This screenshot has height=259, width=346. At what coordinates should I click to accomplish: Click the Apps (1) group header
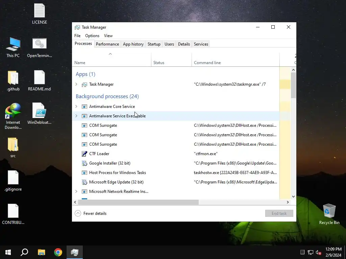(x=85, y=74)
